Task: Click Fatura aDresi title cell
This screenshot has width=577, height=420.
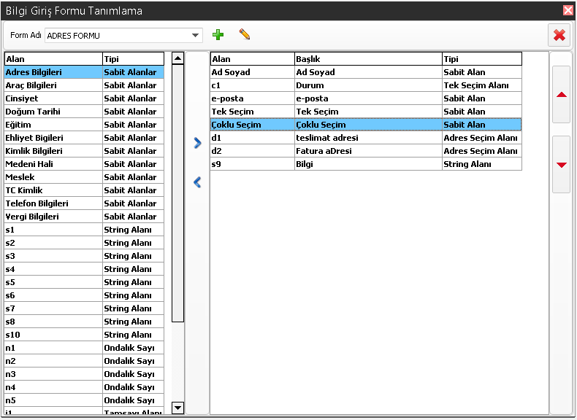Action: pyautogui.click(x=368, y=151)
